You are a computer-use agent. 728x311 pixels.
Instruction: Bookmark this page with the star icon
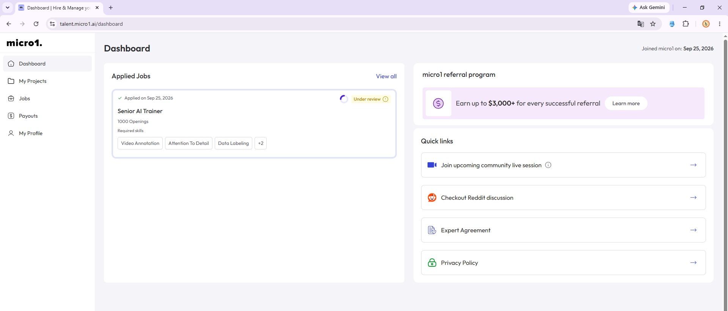point(653,24)
